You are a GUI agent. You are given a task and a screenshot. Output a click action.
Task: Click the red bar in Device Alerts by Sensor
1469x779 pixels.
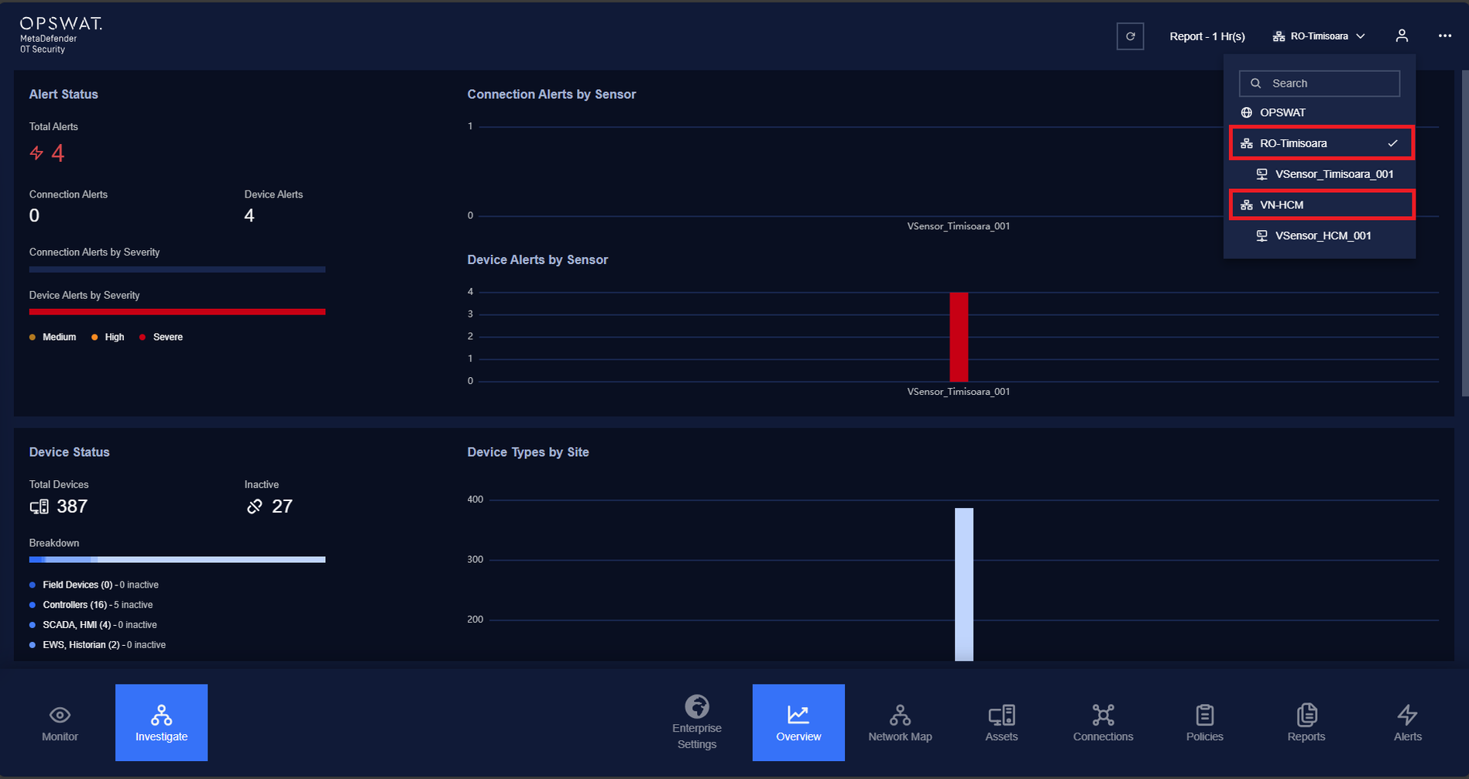[959, 337]
